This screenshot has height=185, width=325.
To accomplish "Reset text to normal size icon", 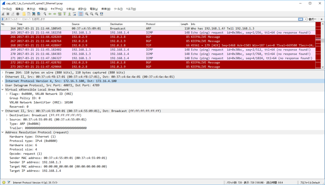I will point(96,14).
